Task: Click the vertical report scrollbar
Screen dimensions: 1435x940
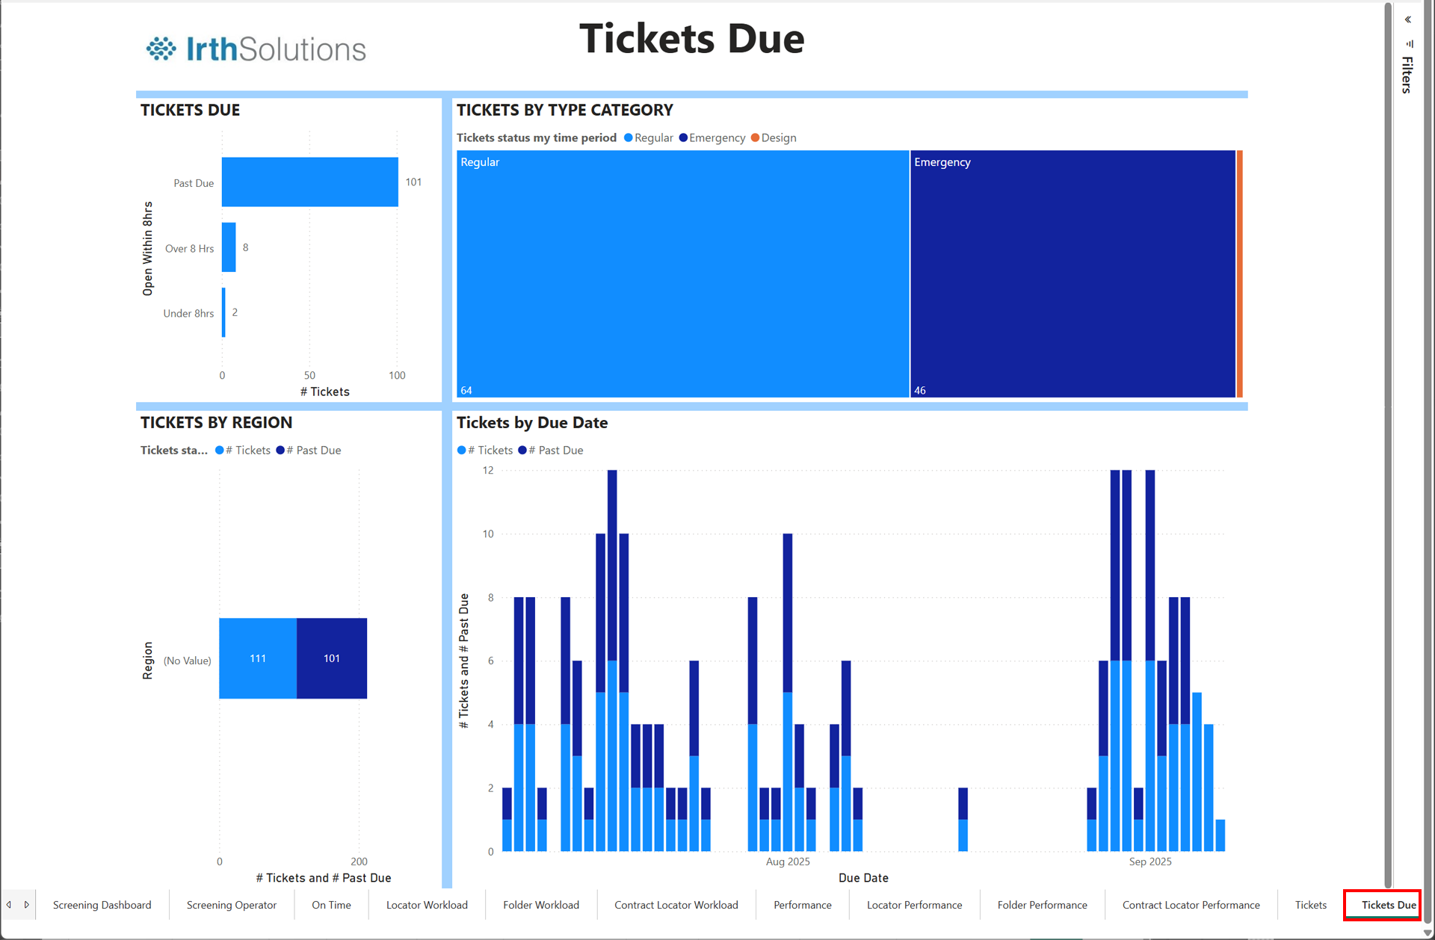Action: point(1388,448)
